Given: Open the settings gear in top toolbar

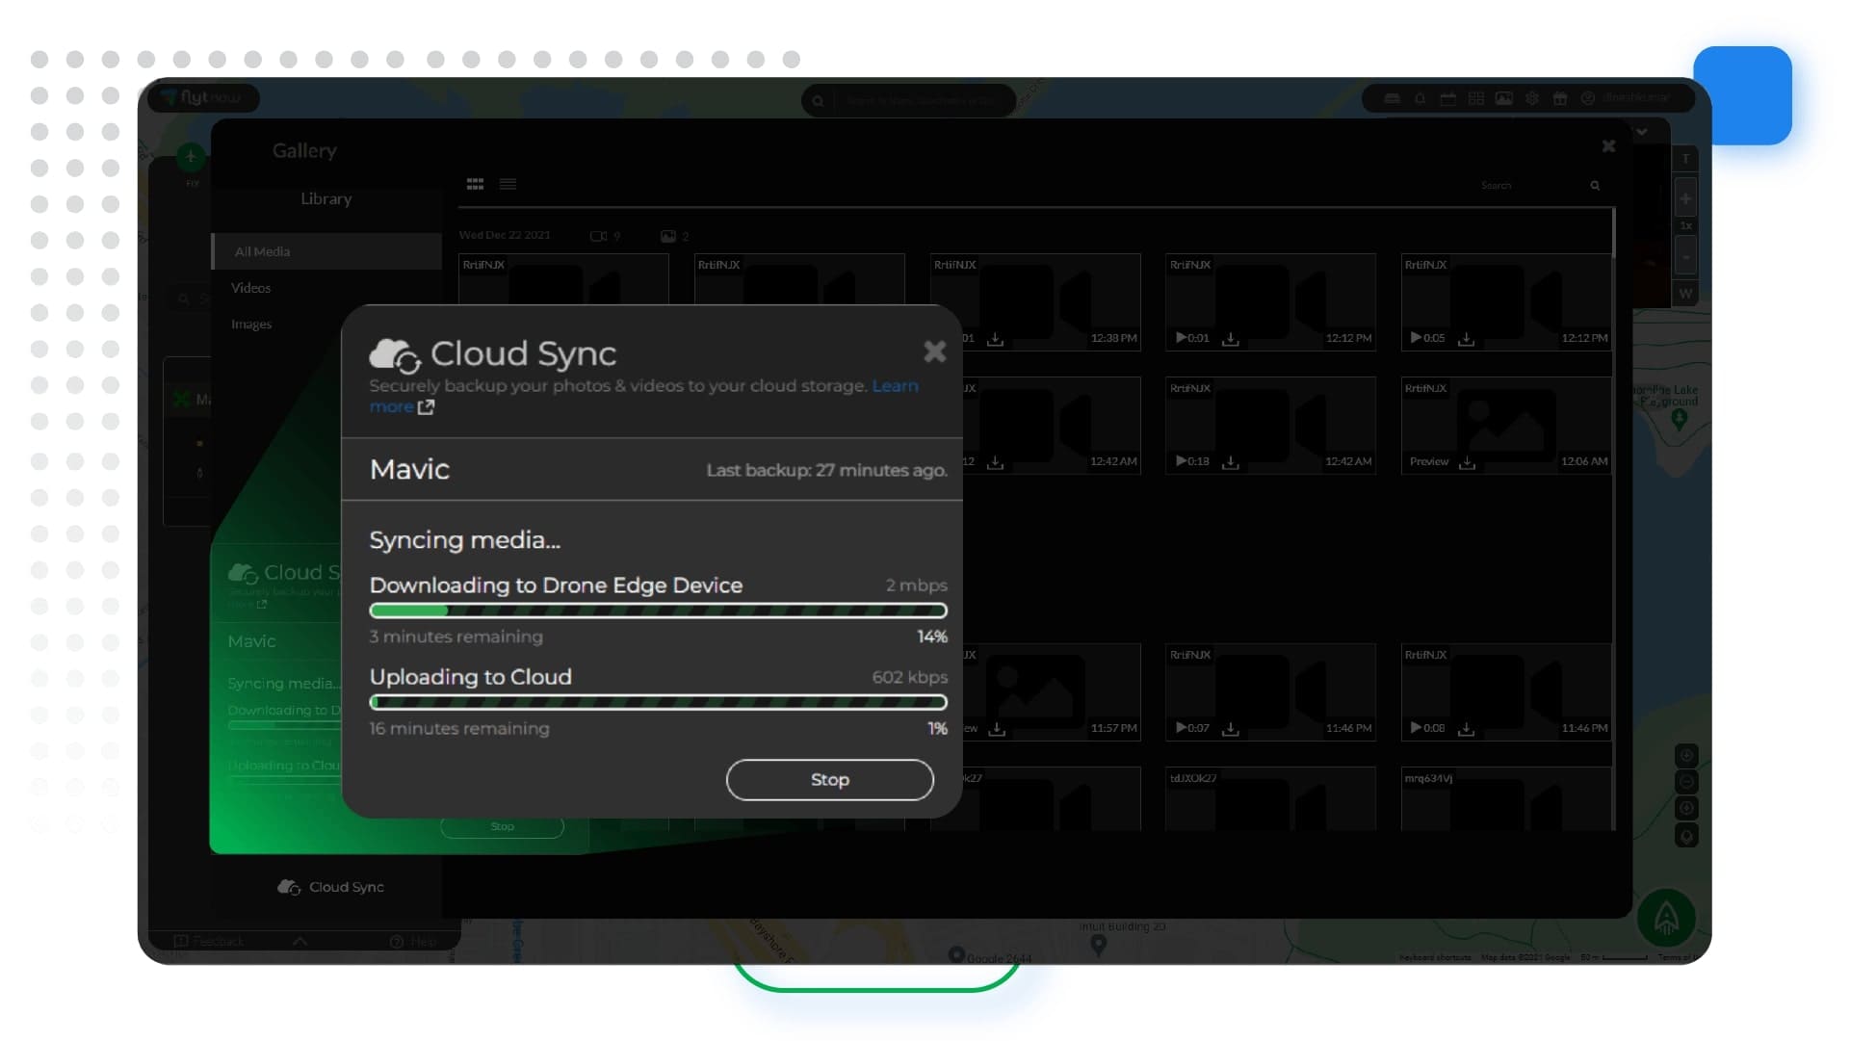Looking at the screenshot, I should click(x=1532, y=98).
